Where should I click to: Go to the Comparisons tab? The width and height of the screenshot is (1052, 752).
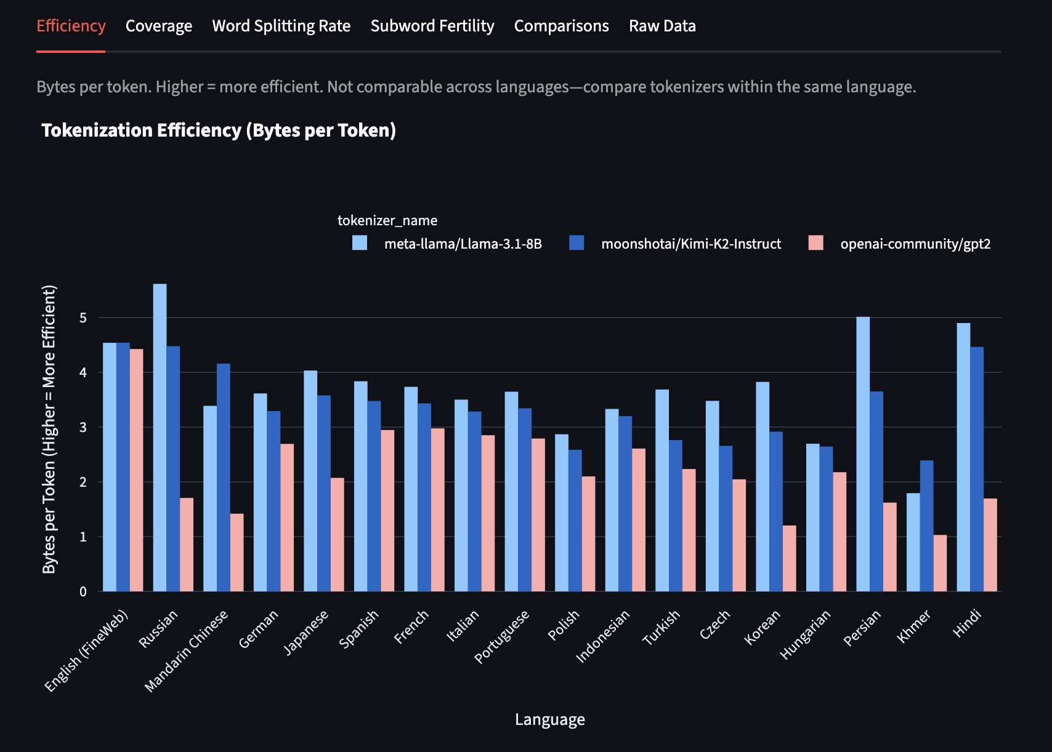[x=561, y=26]
